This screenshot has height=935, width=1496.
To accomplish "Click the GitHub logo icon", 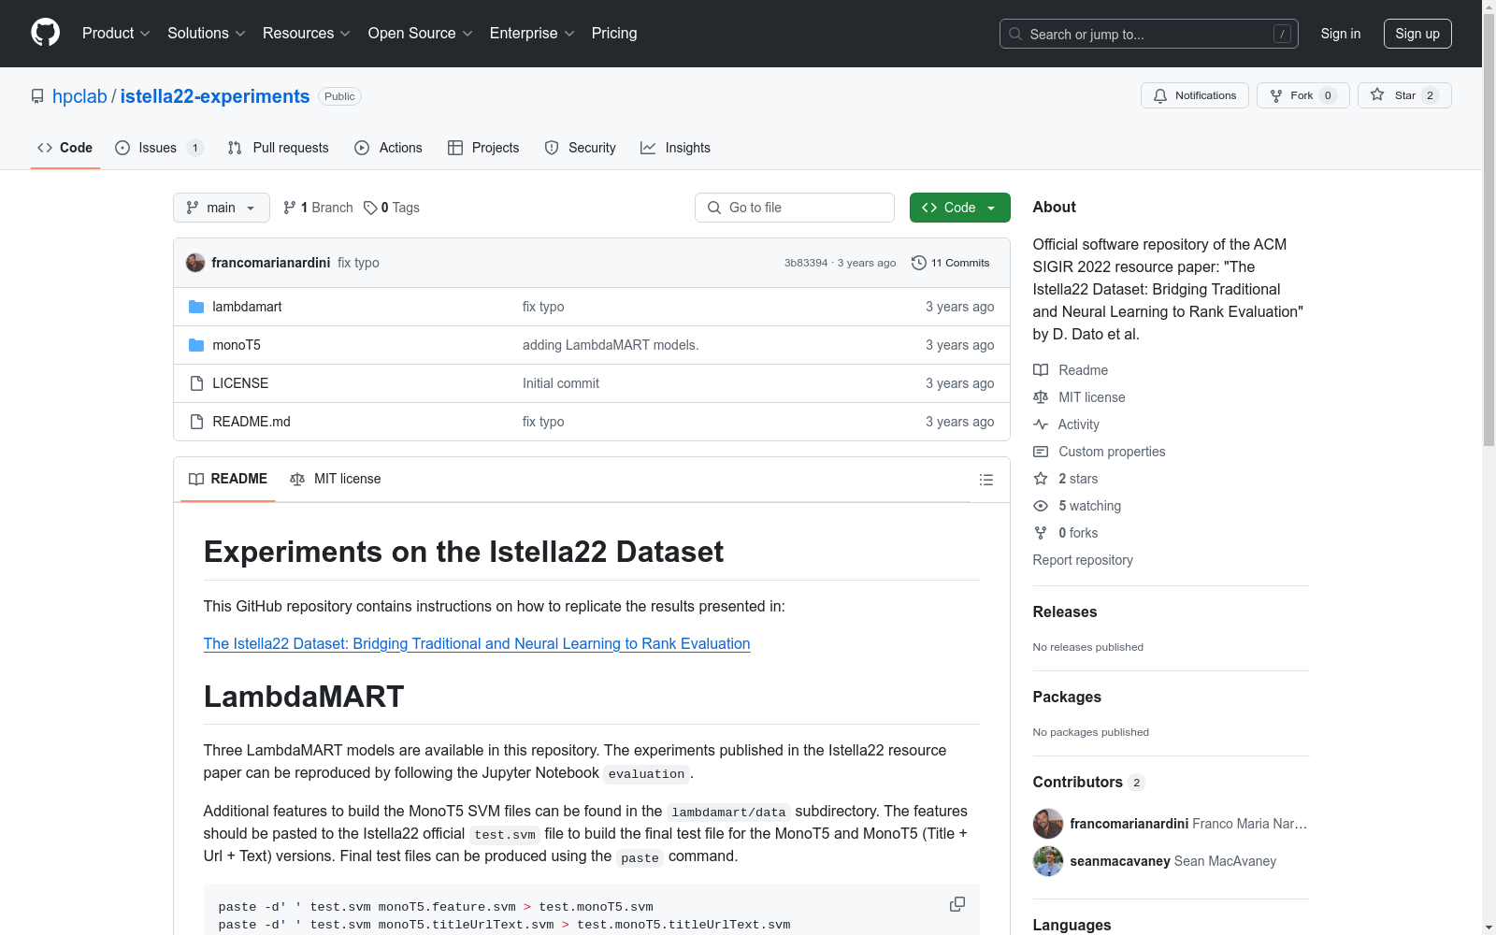I will [x=45, y=33].
